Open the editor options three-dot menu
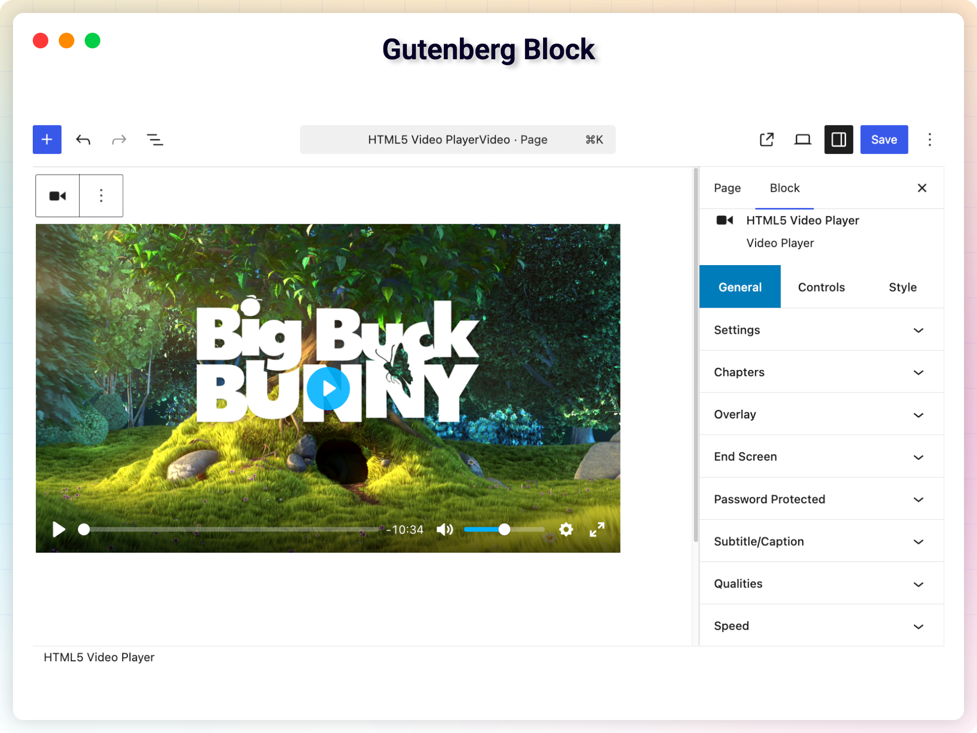This screenshot has height=733, width=977. point(930,139)
